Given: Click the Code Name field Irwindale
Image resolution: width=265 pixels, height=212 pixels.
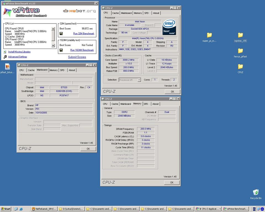Looking at the screenshot, I should coord(130,25).
